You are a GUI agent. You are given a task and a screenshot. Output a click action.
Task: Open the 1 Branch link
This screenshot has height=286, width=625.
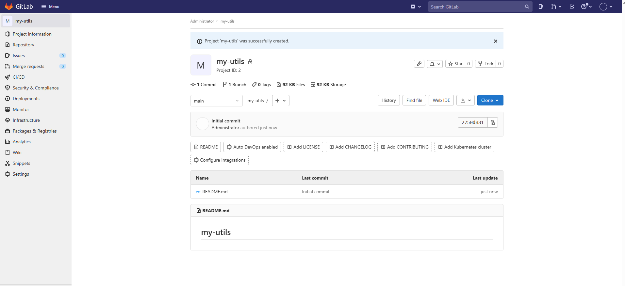(234, 85)
